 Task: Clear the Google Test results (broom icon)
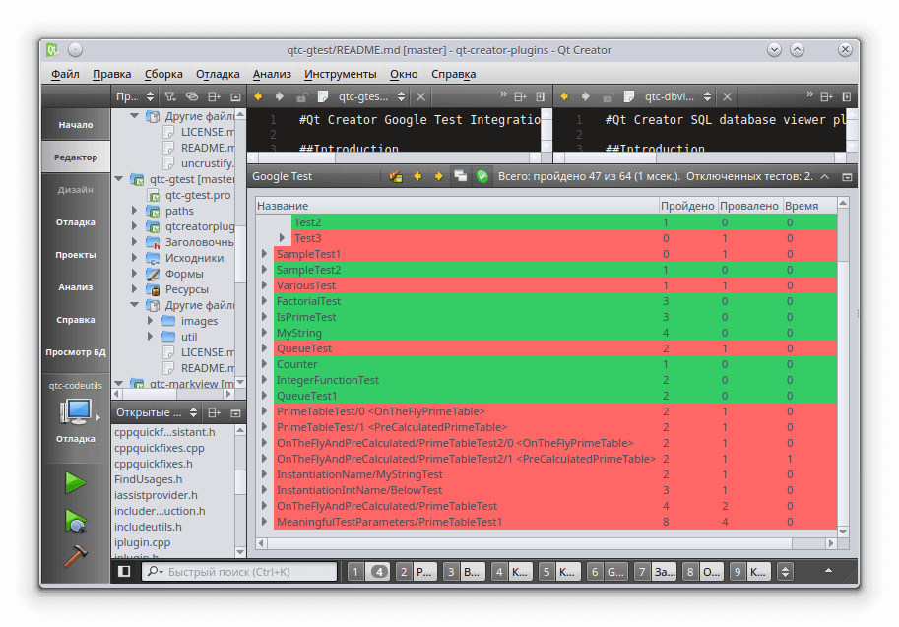tap(396, 176)
